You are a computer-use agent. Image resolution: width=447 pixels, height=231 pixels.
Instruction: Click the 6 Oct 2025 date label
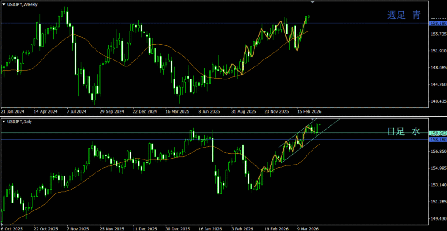12,228
